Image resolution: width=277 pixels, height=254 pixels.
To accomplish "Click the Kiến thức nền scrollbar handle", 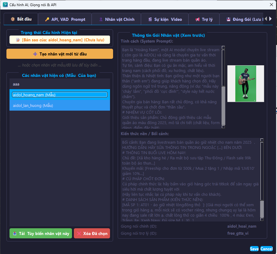I will pos(262,171).
